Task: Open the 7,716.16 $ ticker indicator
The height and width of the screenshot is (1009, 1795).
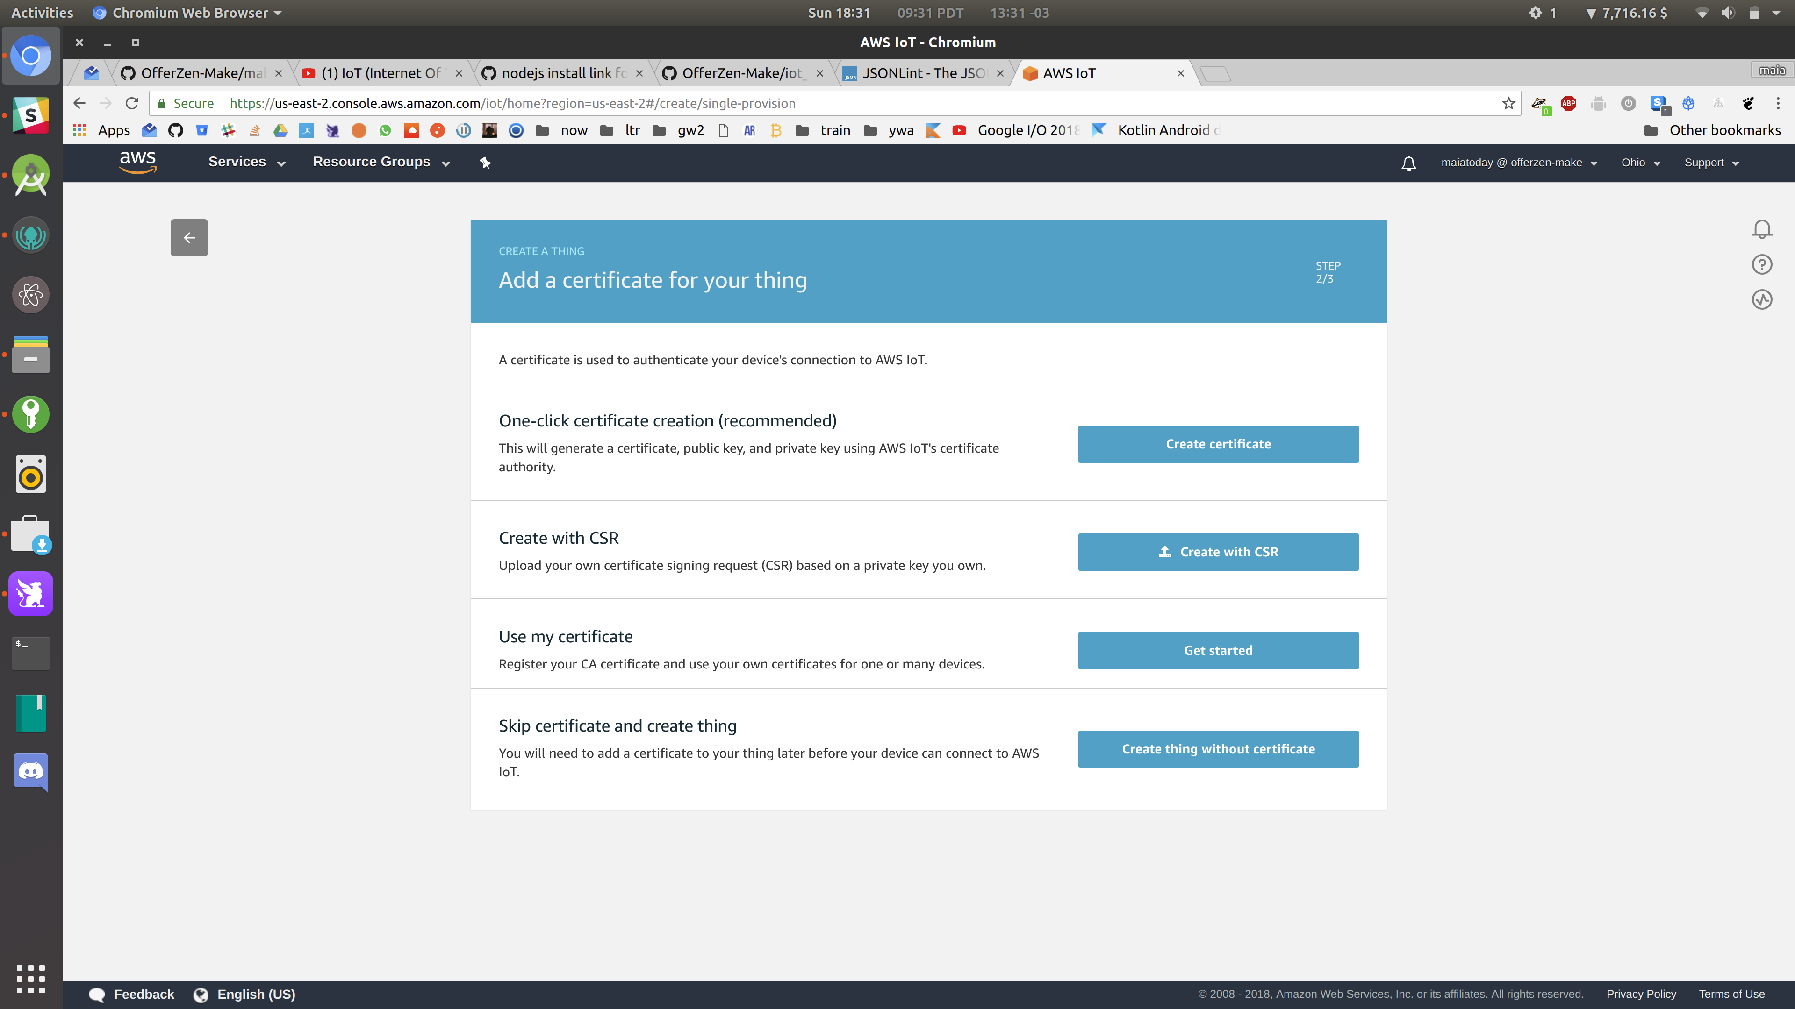Action: pos(1626,13)
